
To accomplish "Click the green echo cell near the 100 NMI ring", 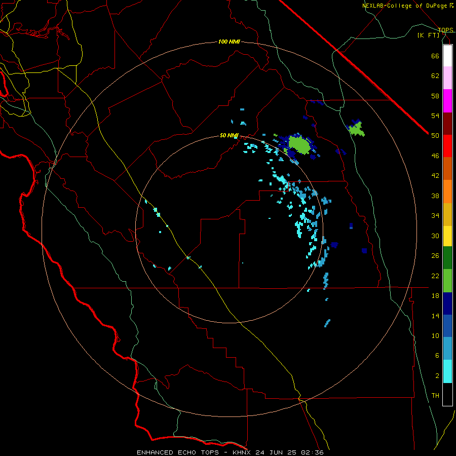I will pyautogui.click(x=356, y=129).
